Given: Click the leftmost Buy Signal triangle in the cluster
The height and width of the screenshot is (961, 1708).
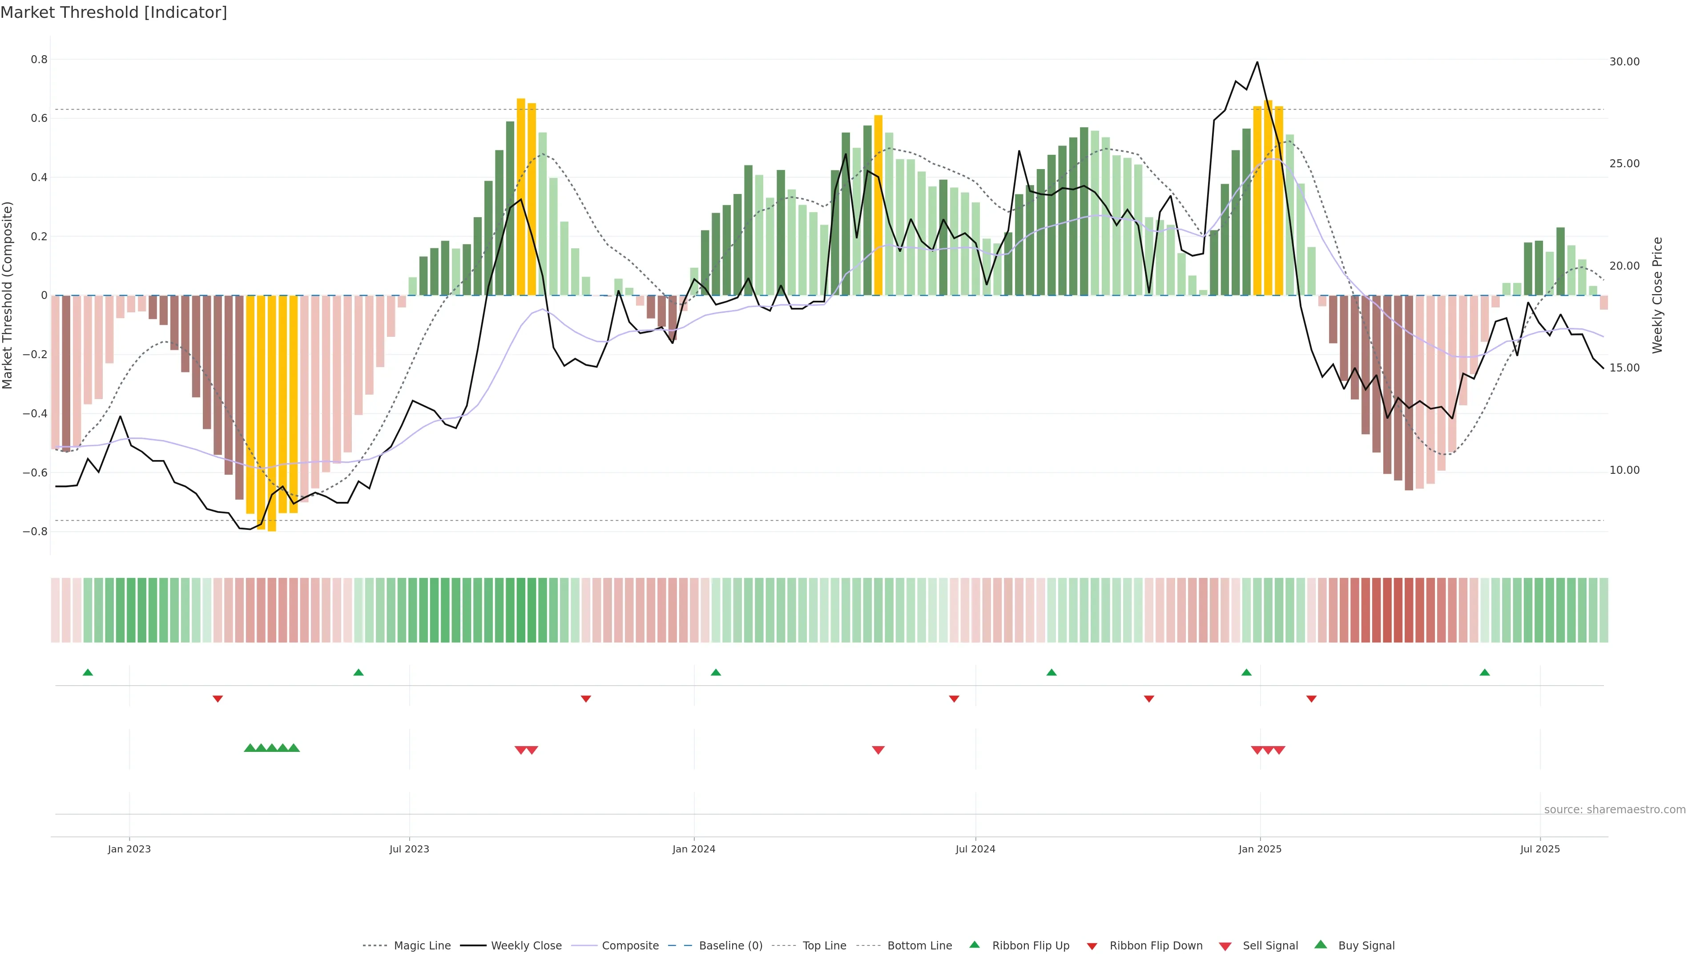Looking at the screenshot, I should coord(250,748).
